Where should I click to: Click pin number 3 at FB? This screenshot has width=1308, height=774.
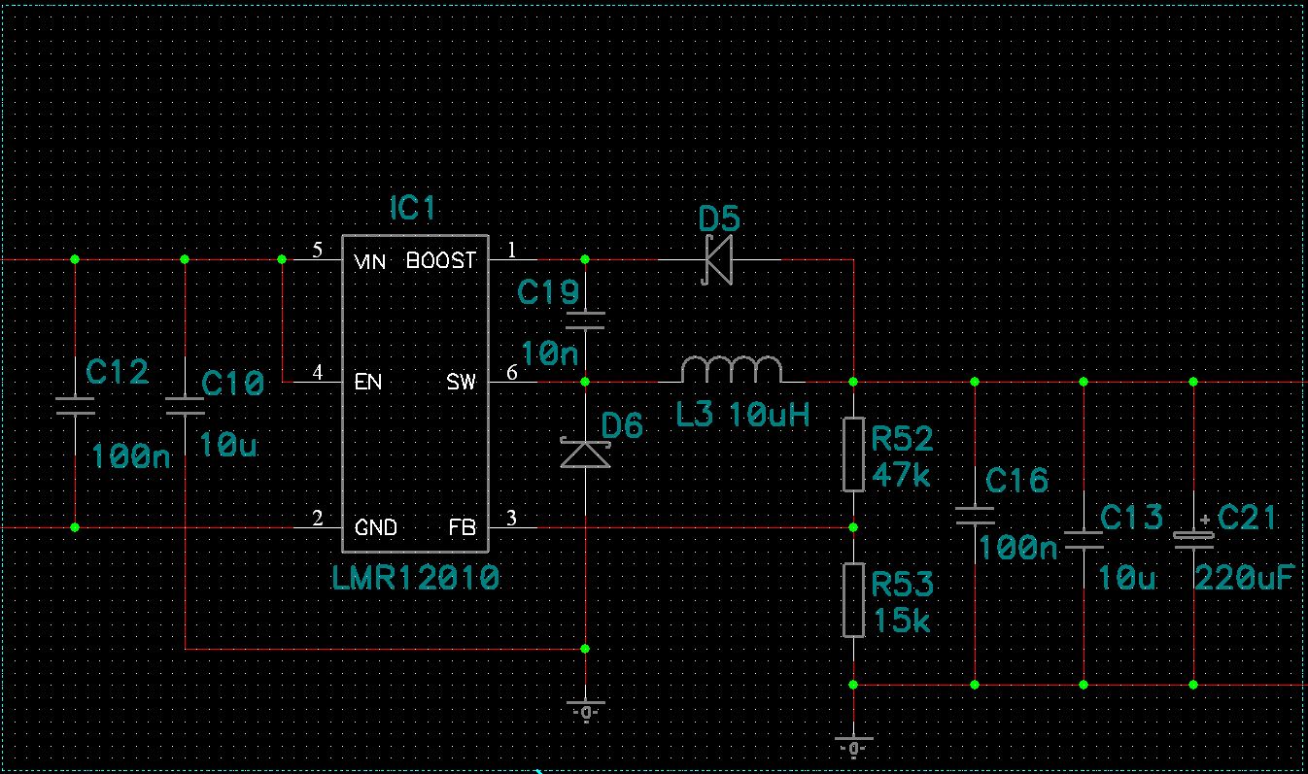(513, 518)
